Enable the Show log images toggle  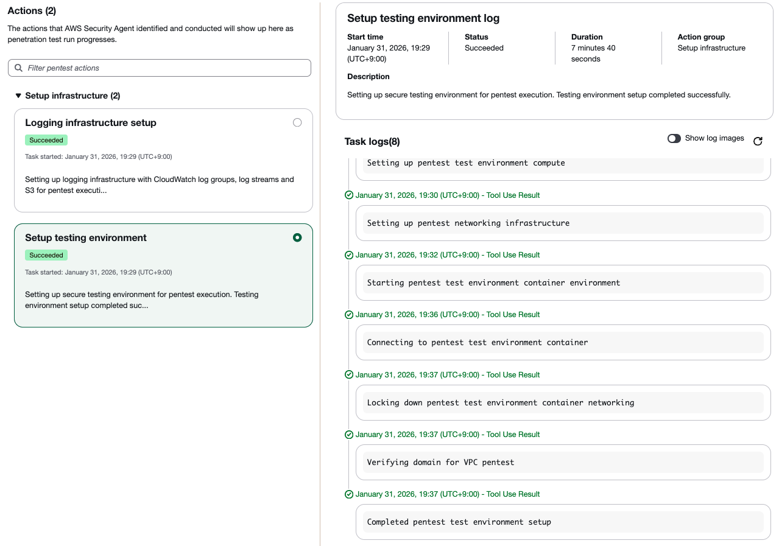[x=674, y=139]
